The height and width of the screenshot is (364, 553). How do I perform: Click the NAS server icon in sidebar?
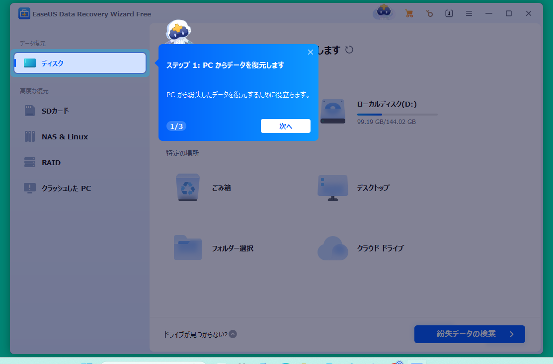coord(30,136)
